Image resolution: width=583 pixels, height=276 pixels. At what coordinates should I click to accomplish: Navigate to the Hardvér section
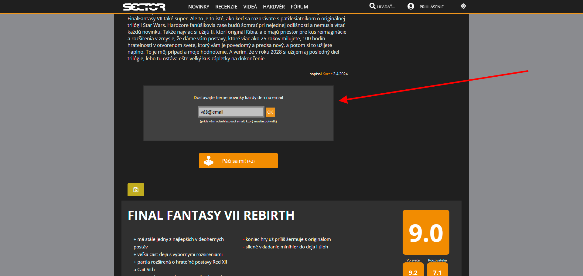point(274,7)
